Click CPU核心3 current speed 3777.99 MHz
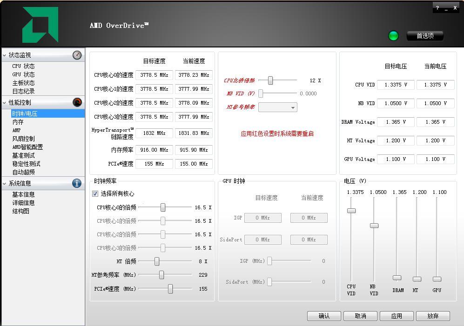 (194, 117)
